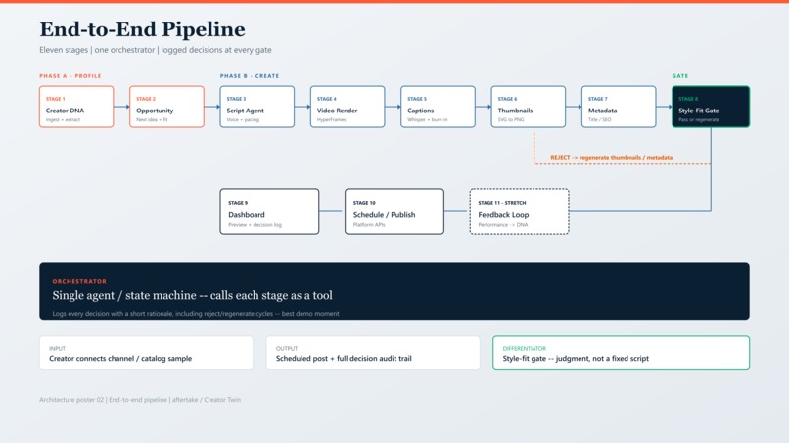Screen dimensions: 789x443
Task: Select the green-bordered Differentiator card
Action: pyautogui.click(x=621, y=353)
